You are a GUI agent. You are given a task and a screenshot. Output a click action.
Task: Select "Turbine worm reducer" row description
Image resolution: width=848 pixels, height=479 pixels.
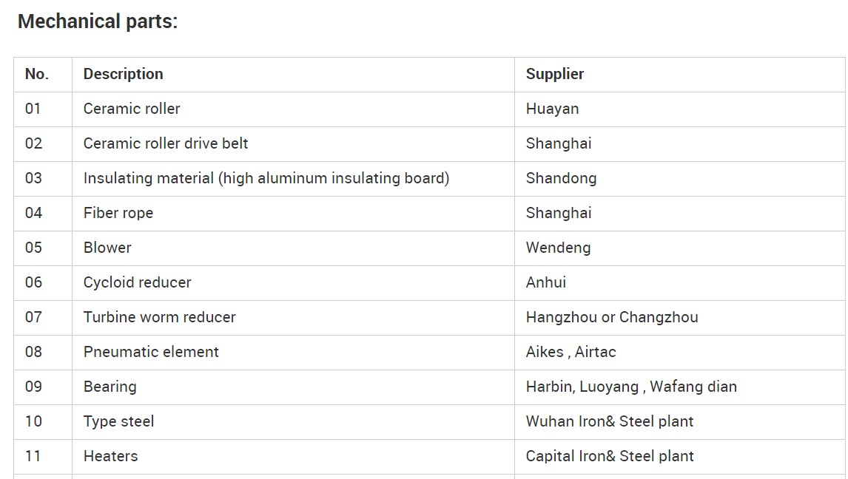pos(159,317)
